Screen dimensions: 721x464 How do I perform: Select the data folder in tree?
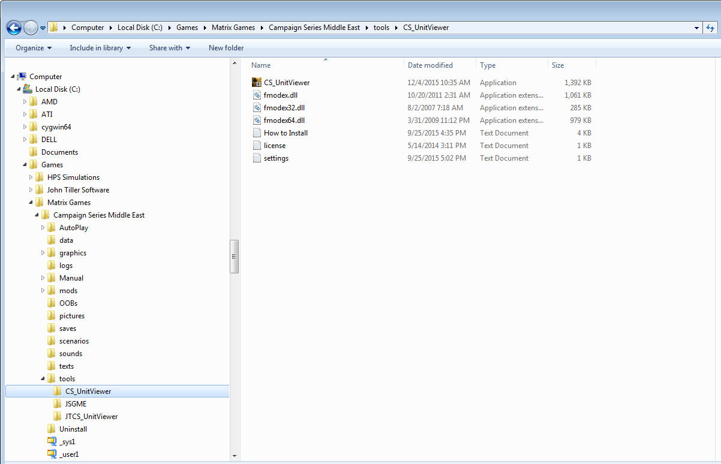pos(66,240)
